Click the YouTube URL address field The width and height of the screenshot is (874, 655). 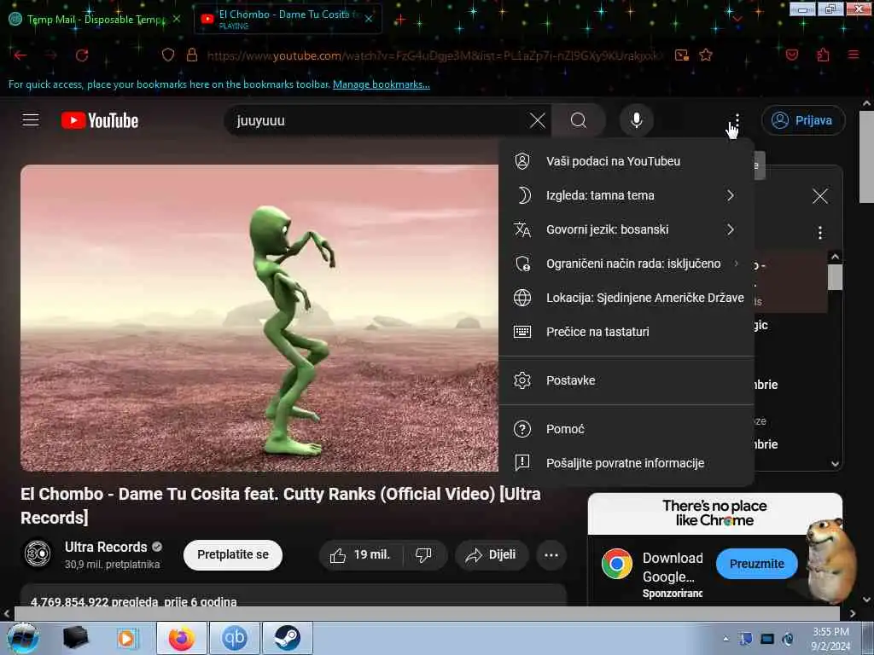click(434, 55)
